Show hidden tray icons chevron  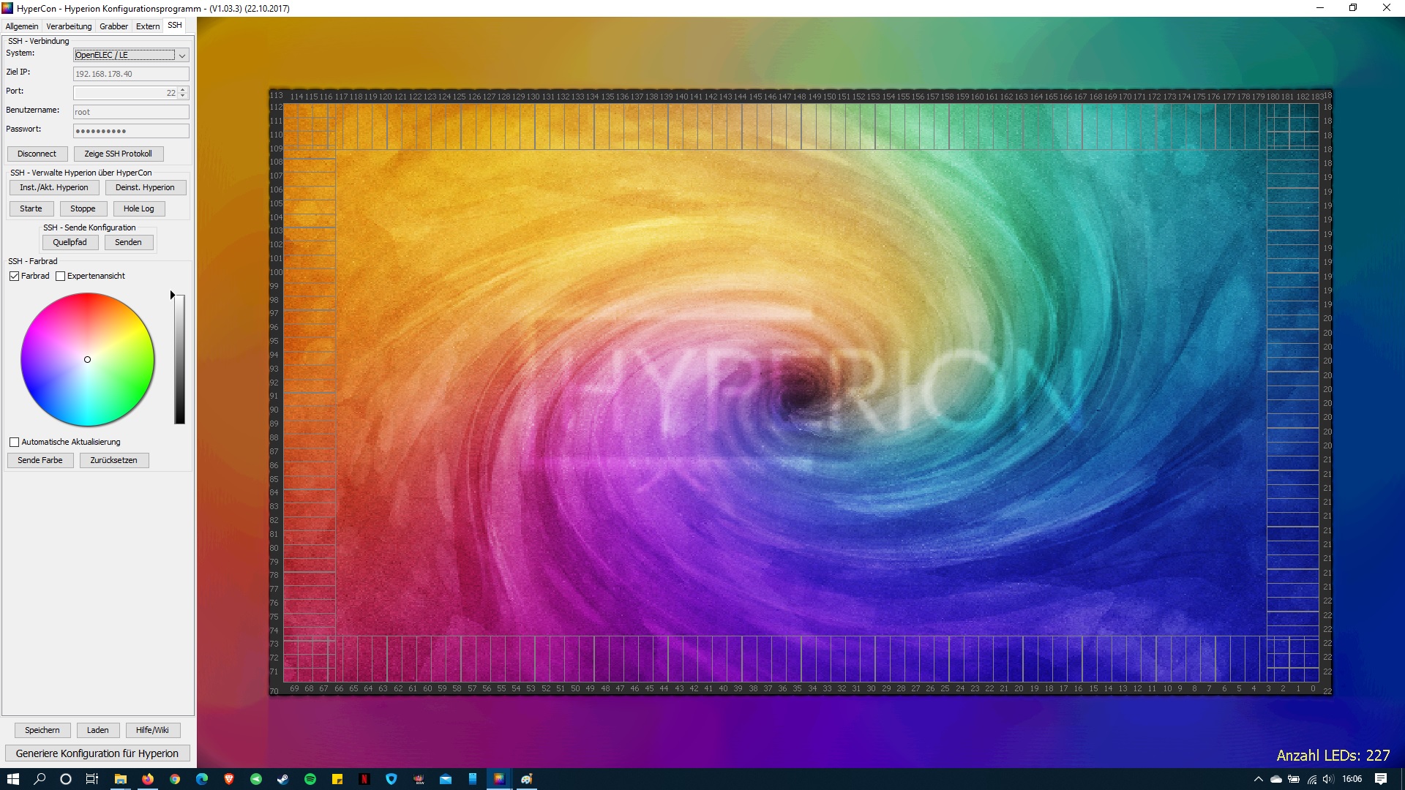pos(1259,779)
